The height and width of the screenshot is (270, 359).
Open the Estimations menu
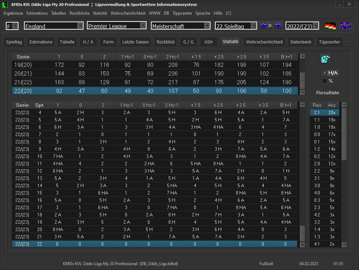coord(37,13)
